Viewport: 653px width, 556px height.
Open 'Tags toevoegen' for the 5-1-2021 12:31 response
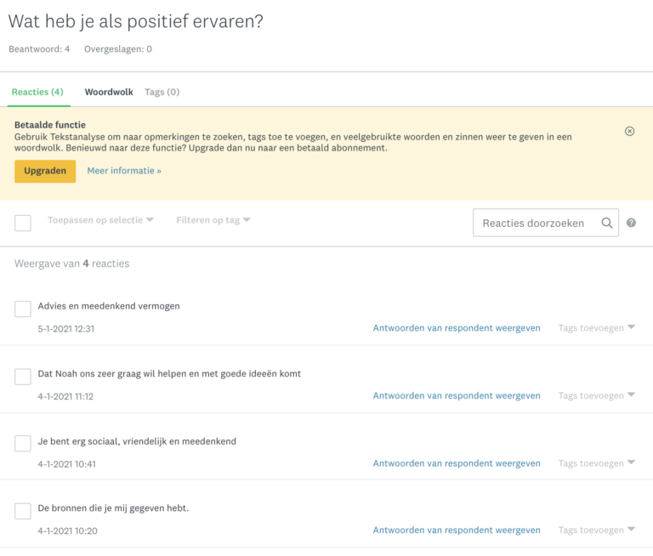point(596,328)
